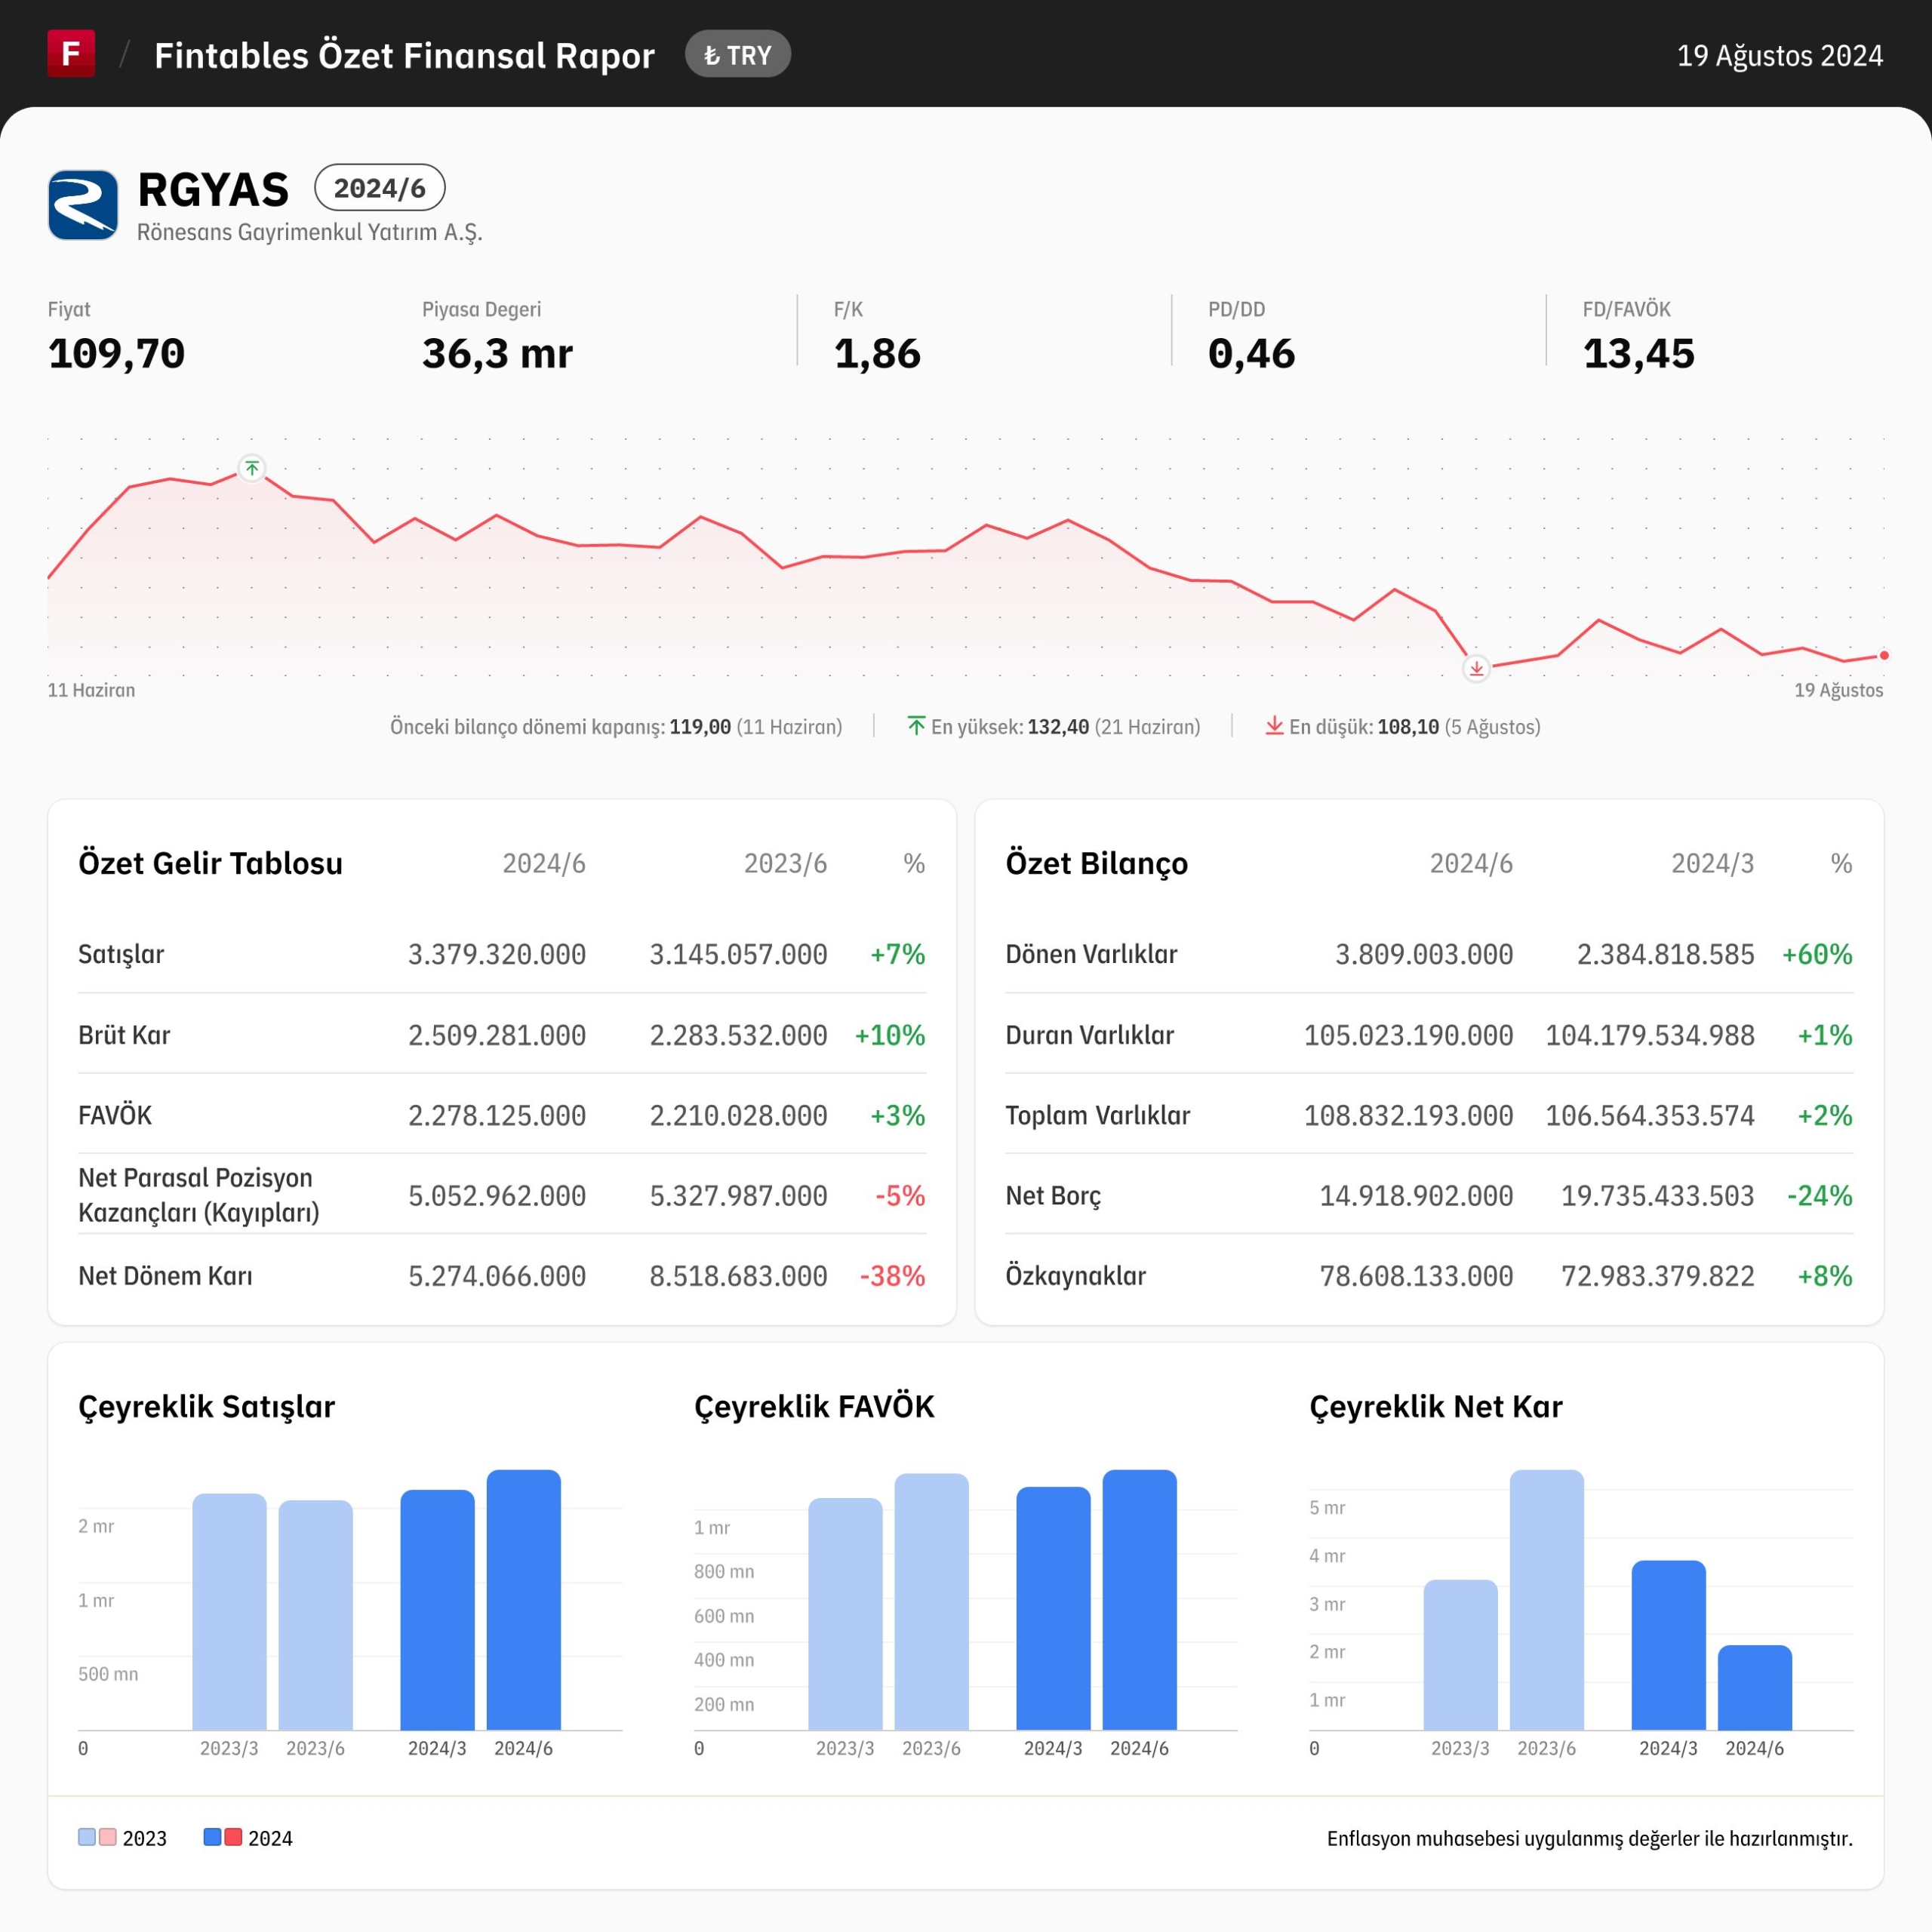Click the F/K value 1,86
Viewport: 1932px width, 1932px height.
point(877,354)
